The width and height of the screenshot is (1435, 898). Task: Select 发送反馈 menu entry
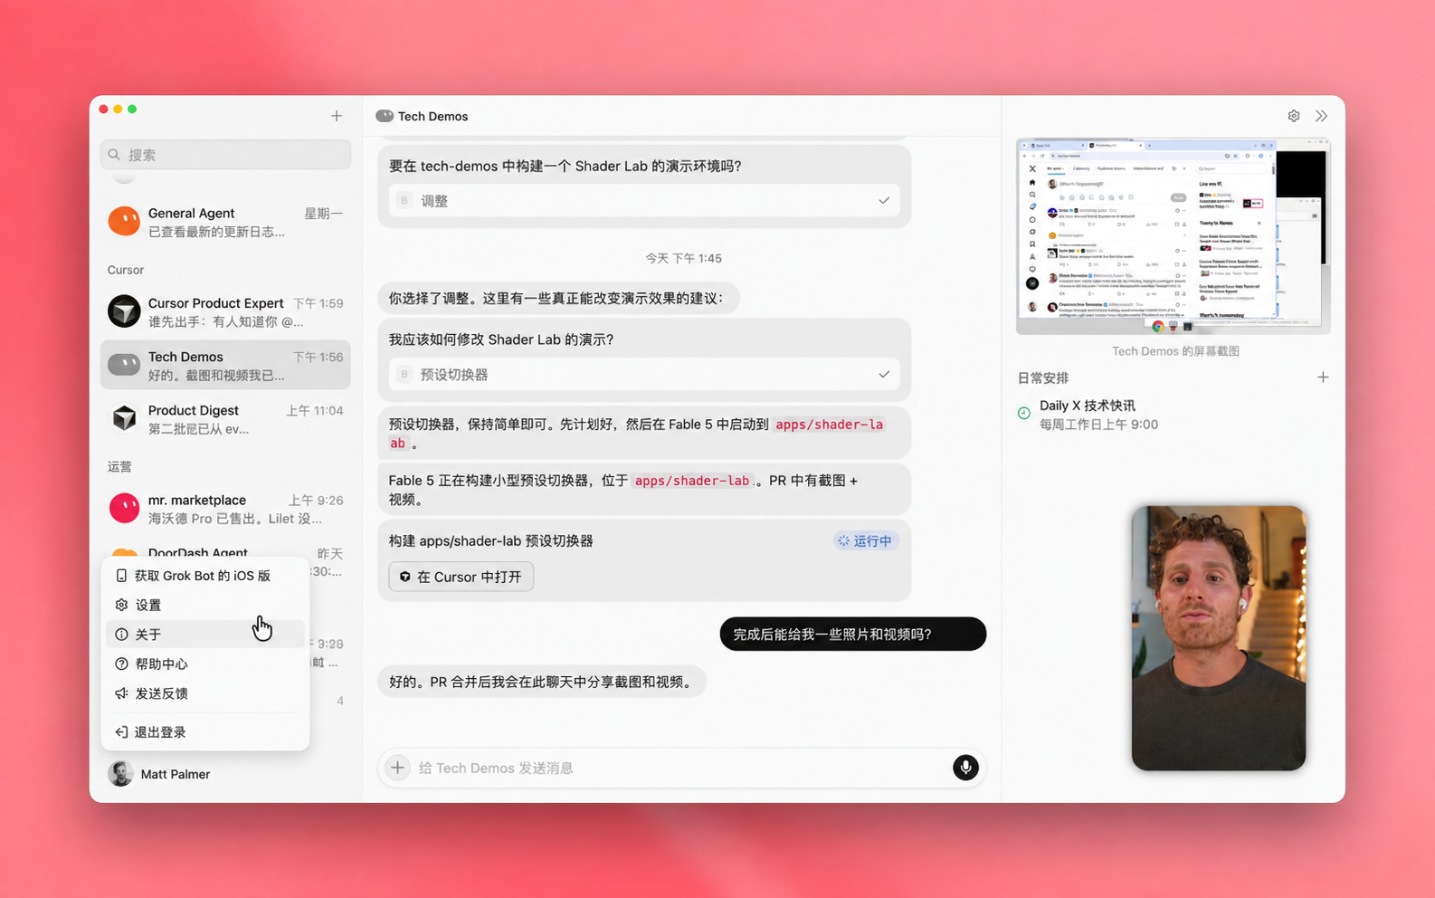(x=205, y=693)
